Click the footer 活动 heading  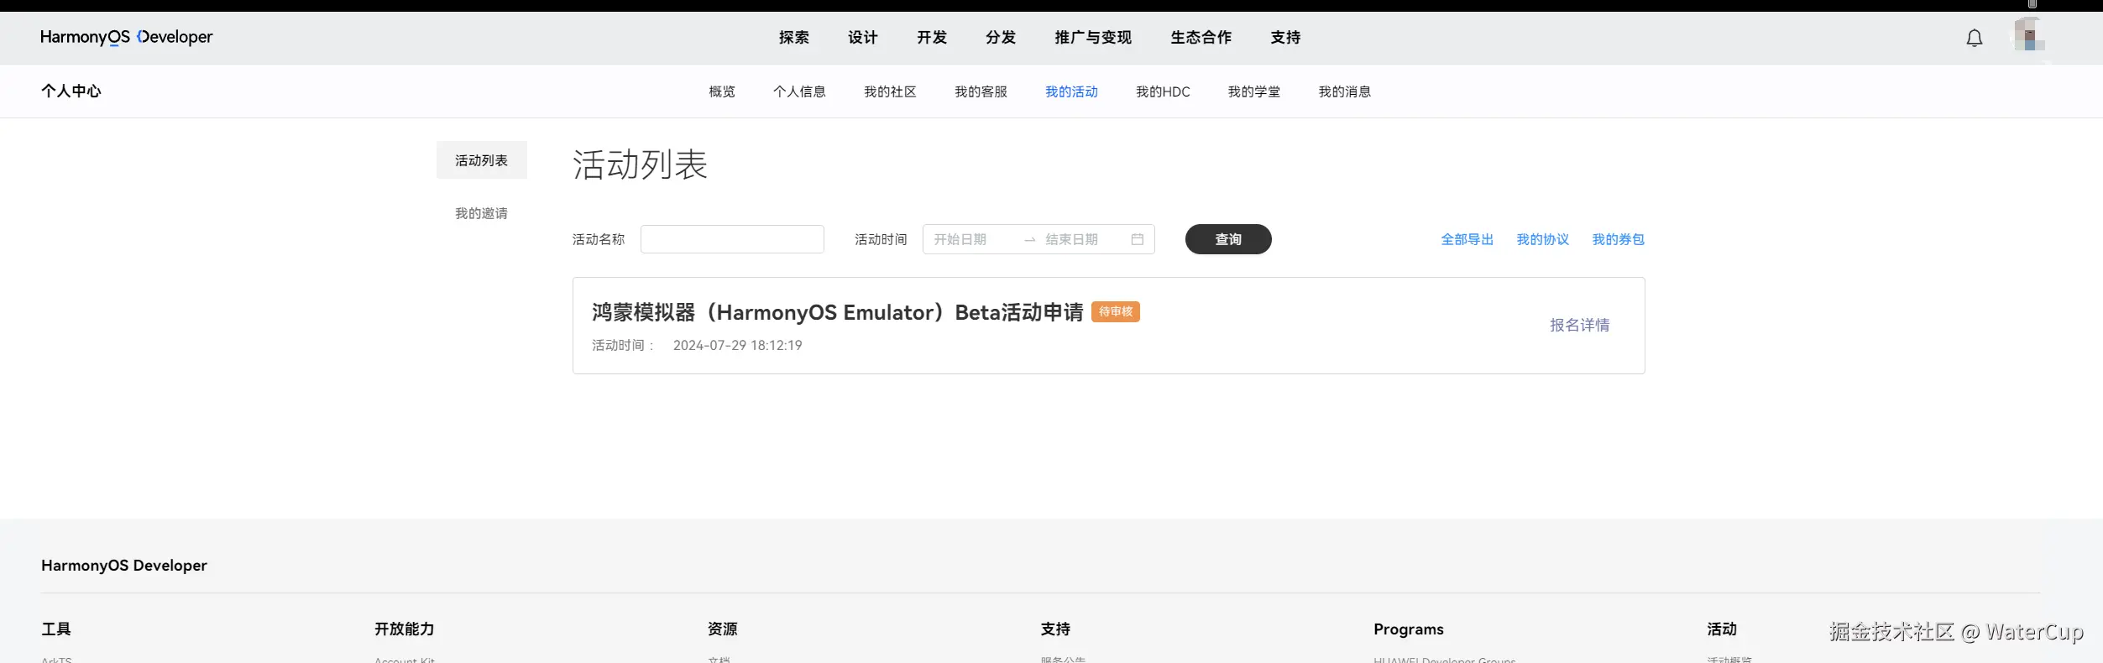(1722, 629)
